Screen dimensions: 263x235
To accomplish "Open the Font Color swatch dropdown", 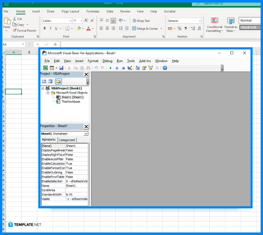I will click(x=92, y=28).
